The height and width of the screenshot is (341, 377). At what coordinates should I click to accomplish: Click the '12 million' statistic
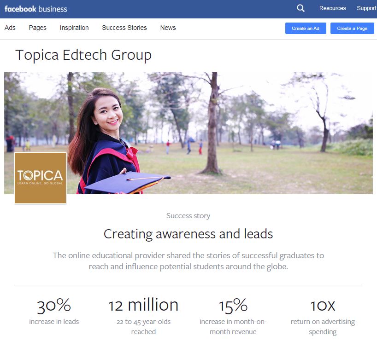[143, 305]
